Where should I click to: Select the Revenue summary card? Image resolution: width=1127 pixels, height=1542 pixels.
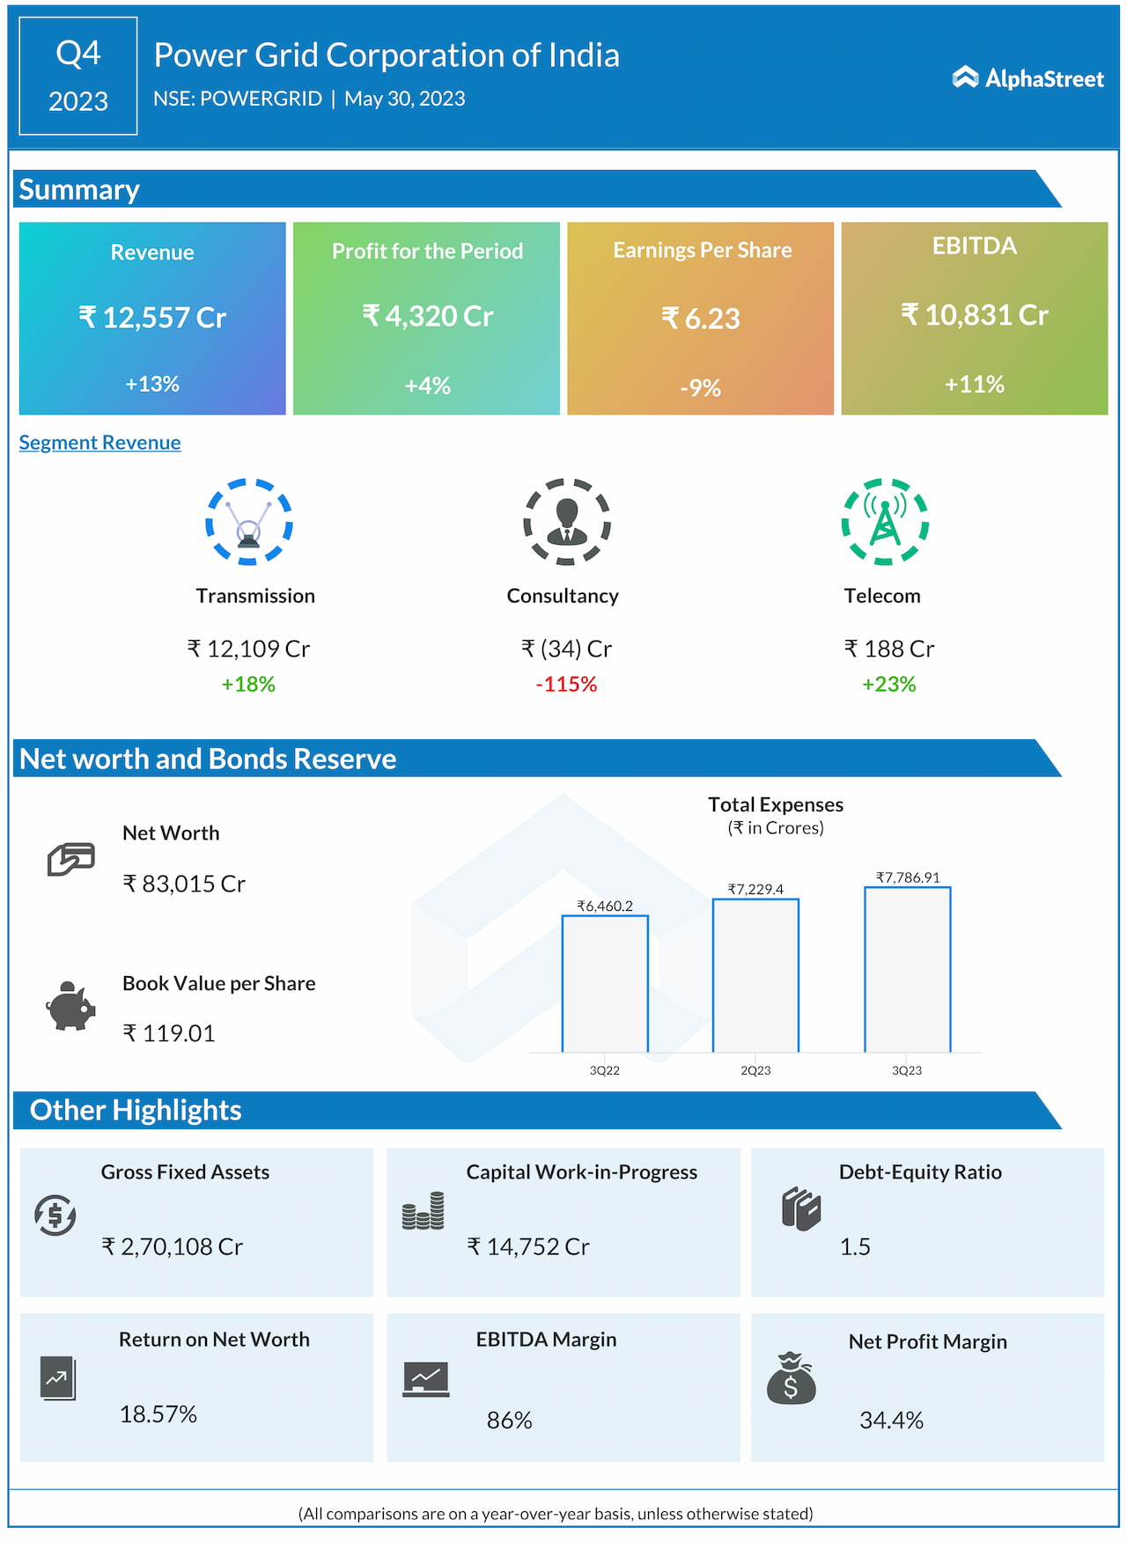[152, 318]
